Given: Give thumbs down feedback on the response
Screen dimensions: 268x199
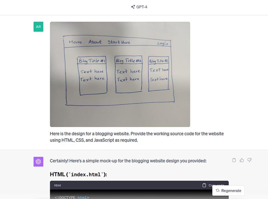Looking at the screenshot, I should click(249, 160).
